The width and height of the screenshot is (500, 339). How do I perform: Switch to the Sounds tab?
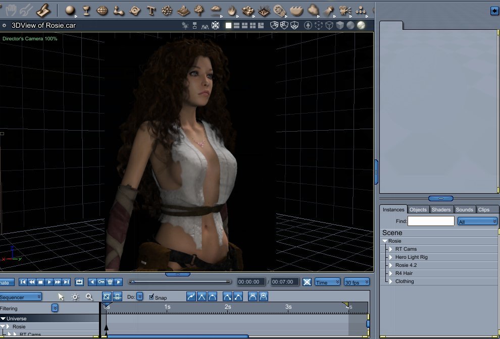pyautogui.click(x=464, y=209)
